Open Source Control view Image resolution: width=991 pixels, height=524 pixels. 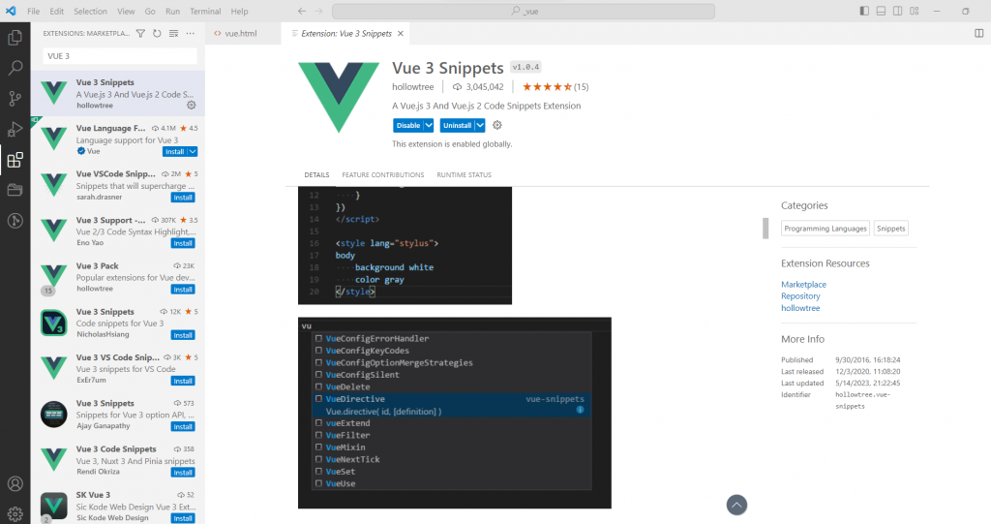click(15, 98)
